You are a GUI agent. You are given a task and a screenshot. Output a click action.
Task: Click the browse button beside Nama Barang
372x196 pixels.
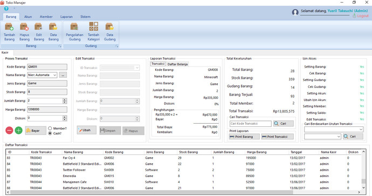[63, 75]
